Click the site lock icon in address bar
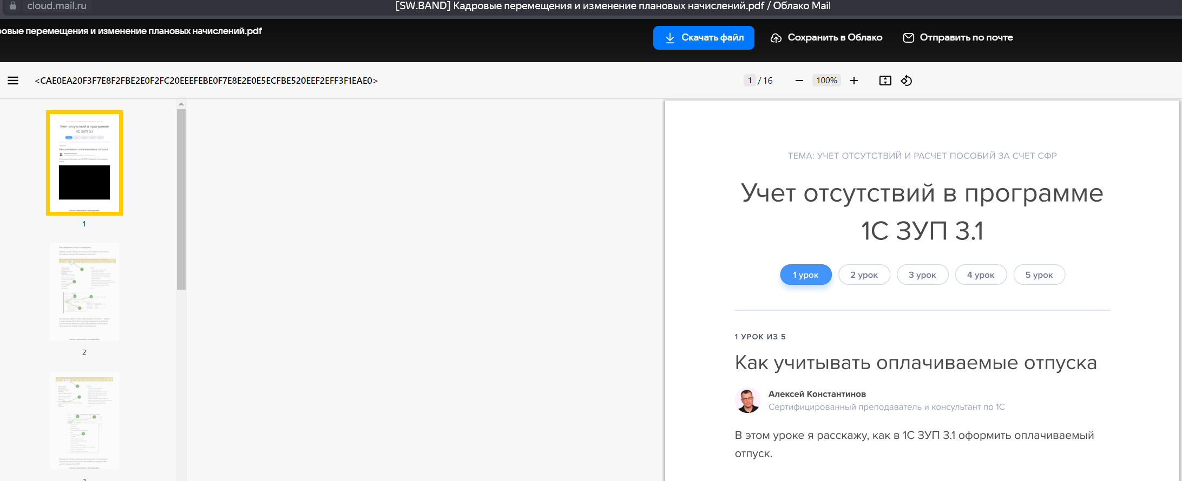This screenshot has width=1182, height=481. click(x=13, y=6)
